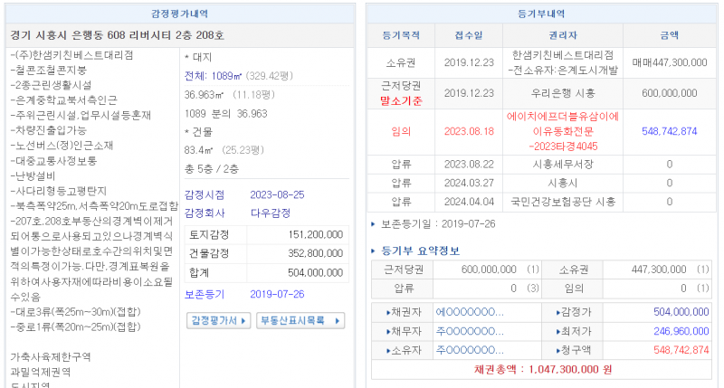Screen dimensions: 724x388
Task: Click the 말소기준 red label
Action: [x=401, y=100]
